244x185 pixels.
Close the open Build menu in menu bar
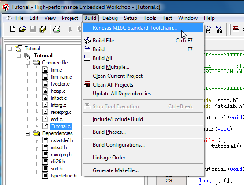90,18
